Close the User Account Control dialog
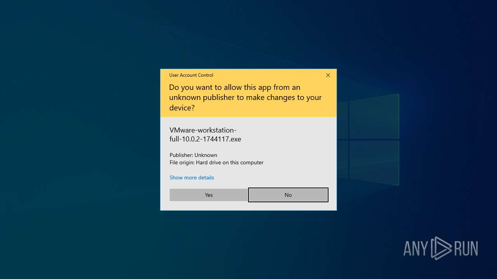 pos(328,75)
